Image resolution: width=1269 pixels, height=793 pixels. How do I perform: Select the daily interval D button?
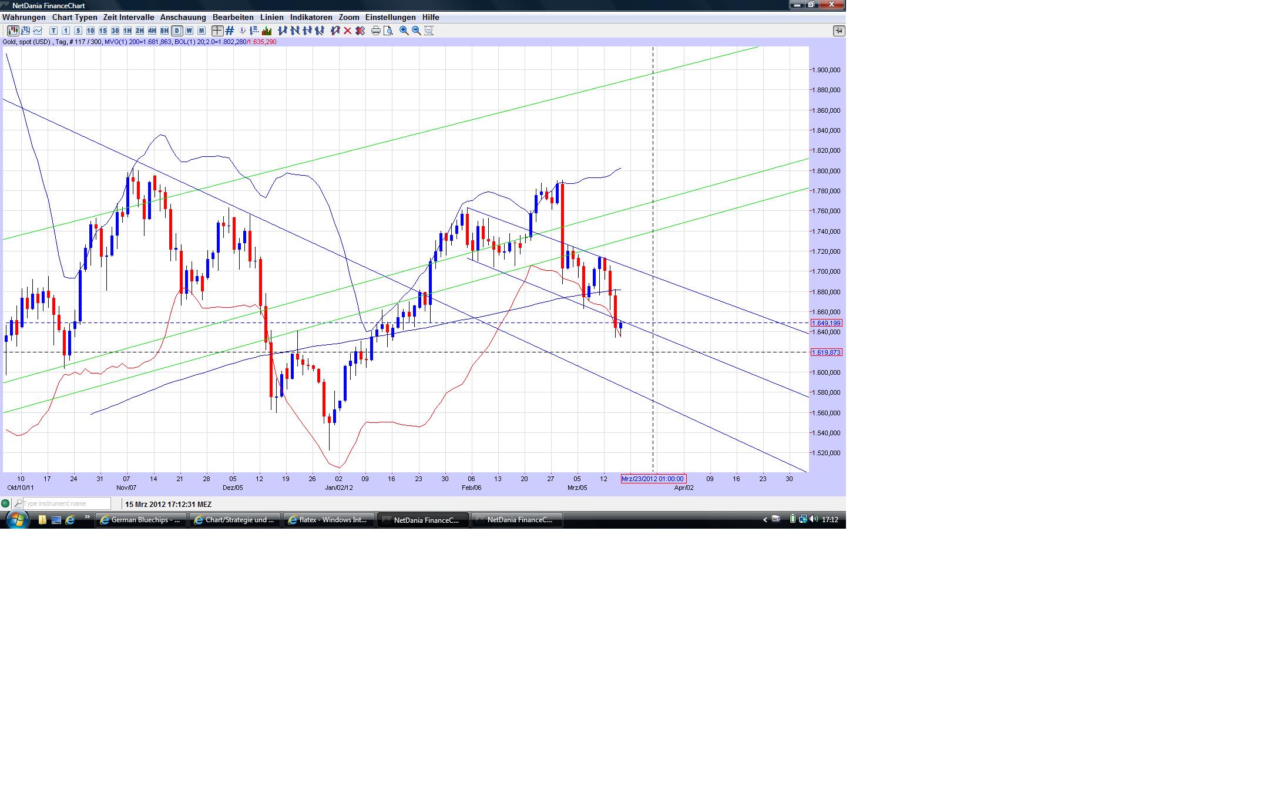[x=176, y=31]
